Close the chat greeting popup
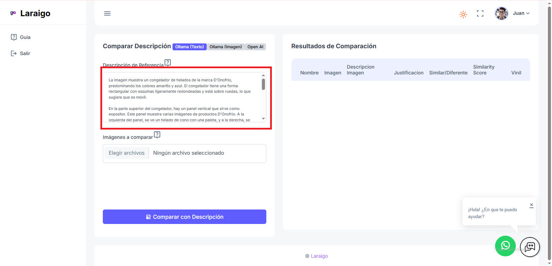The width and height of the screenshot is (552, 266). [x=531, y=205]
